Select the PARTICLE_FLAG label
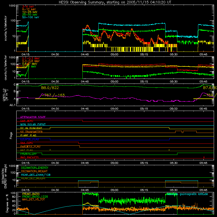The height and width of the screenshot is (217, 217). [30, 146]
